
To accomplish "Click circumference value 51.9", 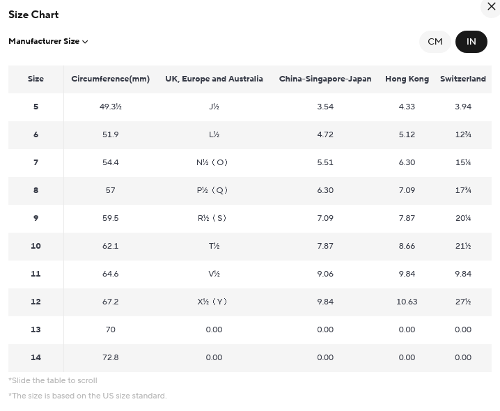I will coord(110,134).
